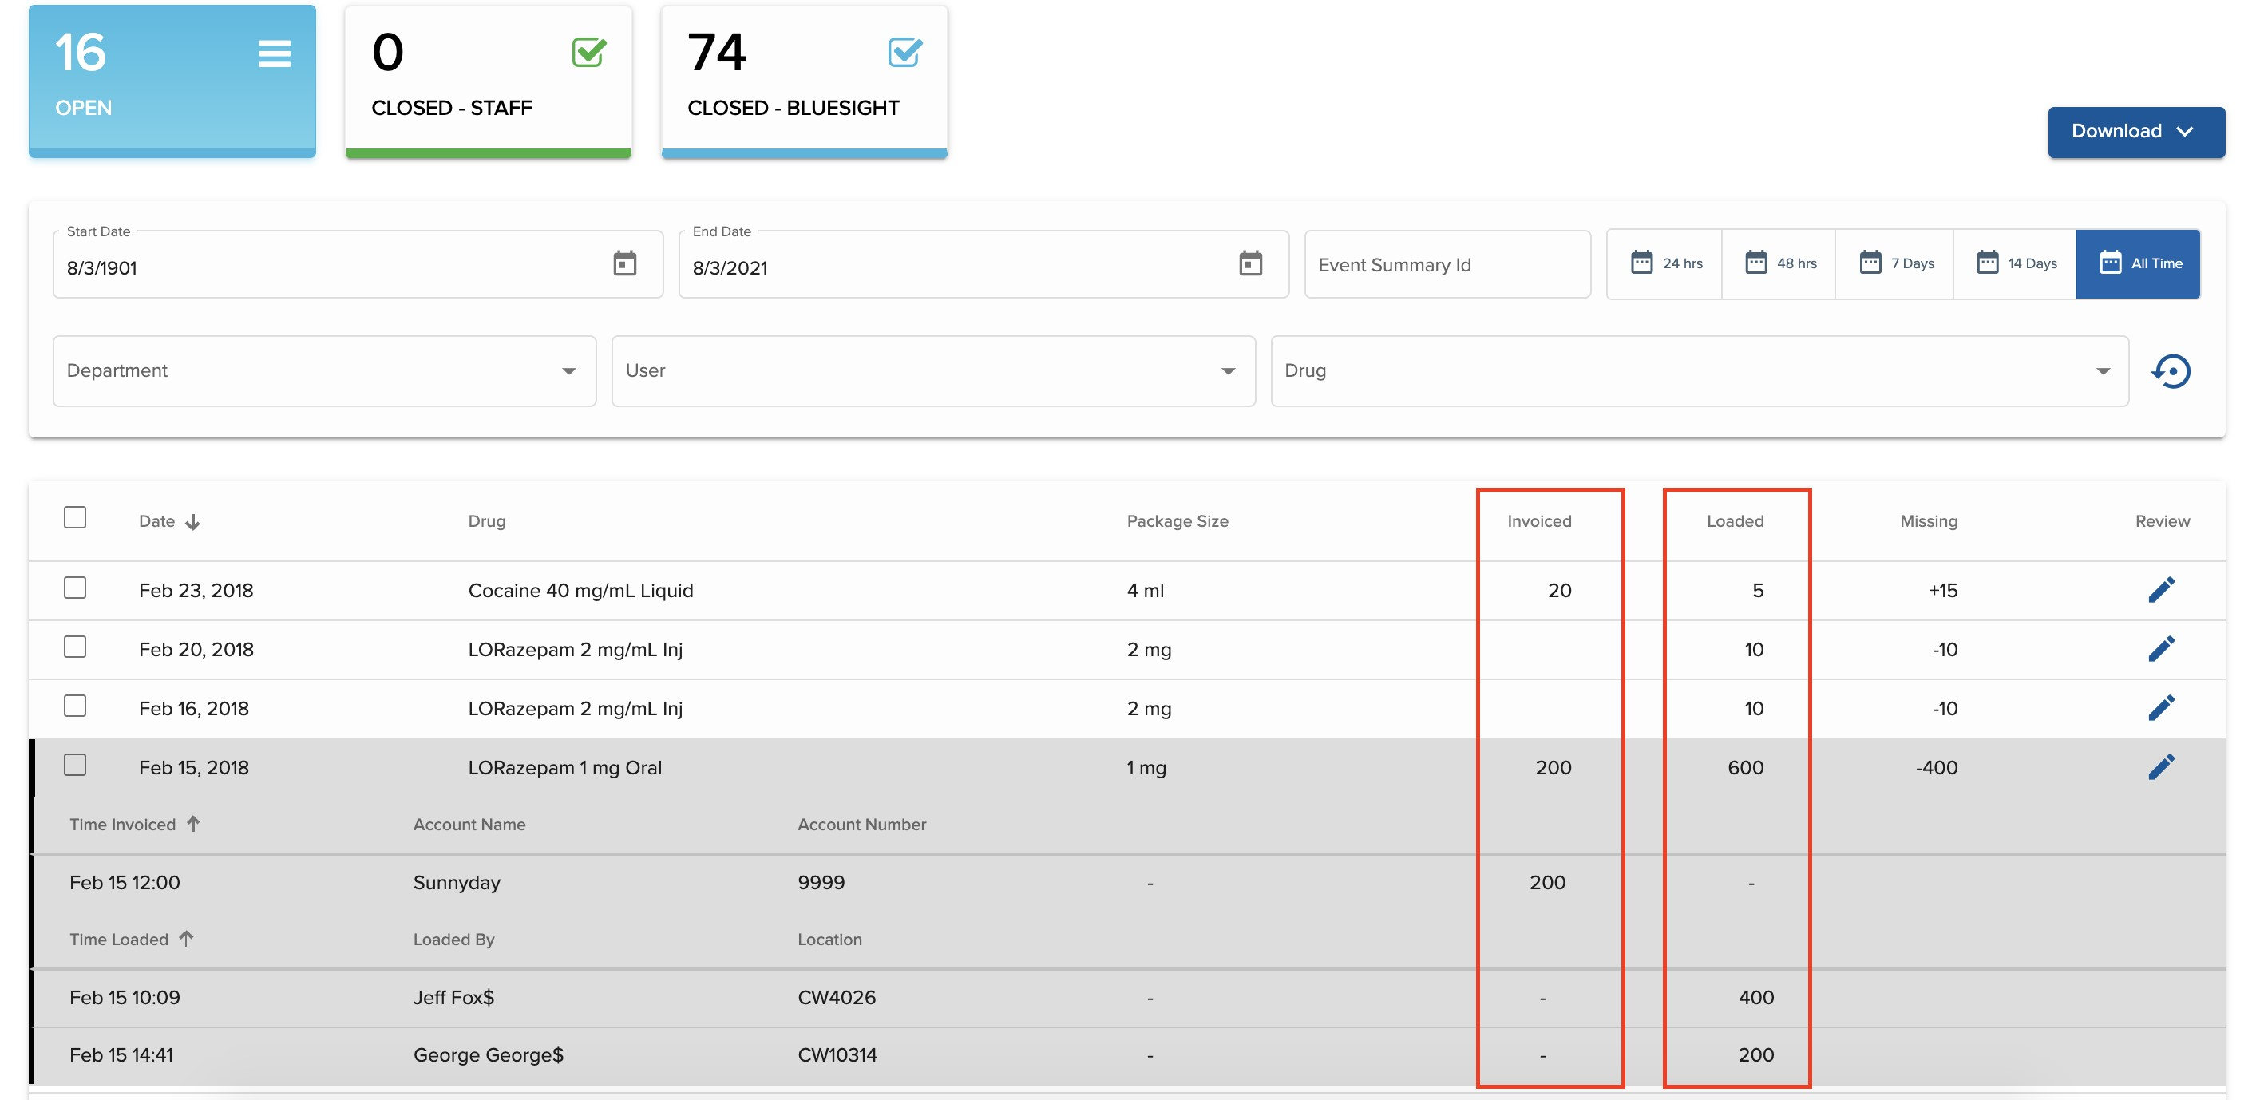Select the Feb 23, 2018 row checkbox
Screen dimensions: 2264x1100
click(x=76, y=588)
